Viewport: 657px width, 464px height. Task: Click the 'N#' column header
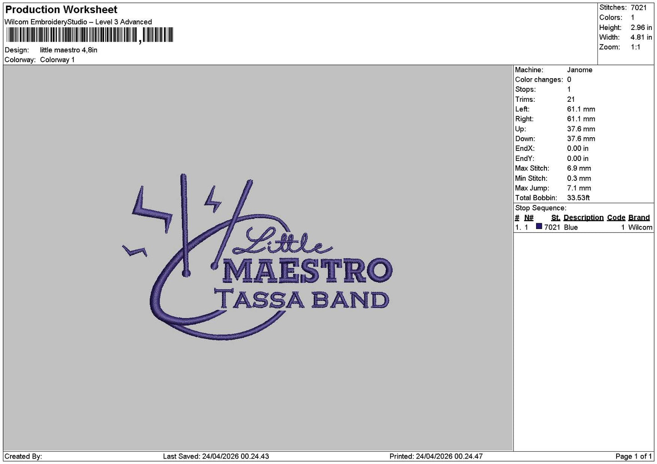[529, 218]
